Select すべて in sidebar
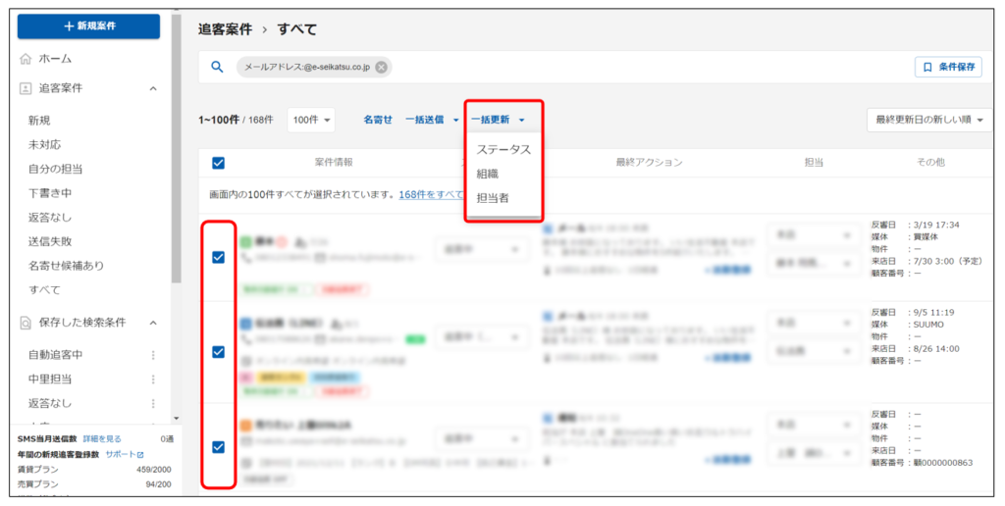The image size is (1005, 506). click(x=44, y=289)
